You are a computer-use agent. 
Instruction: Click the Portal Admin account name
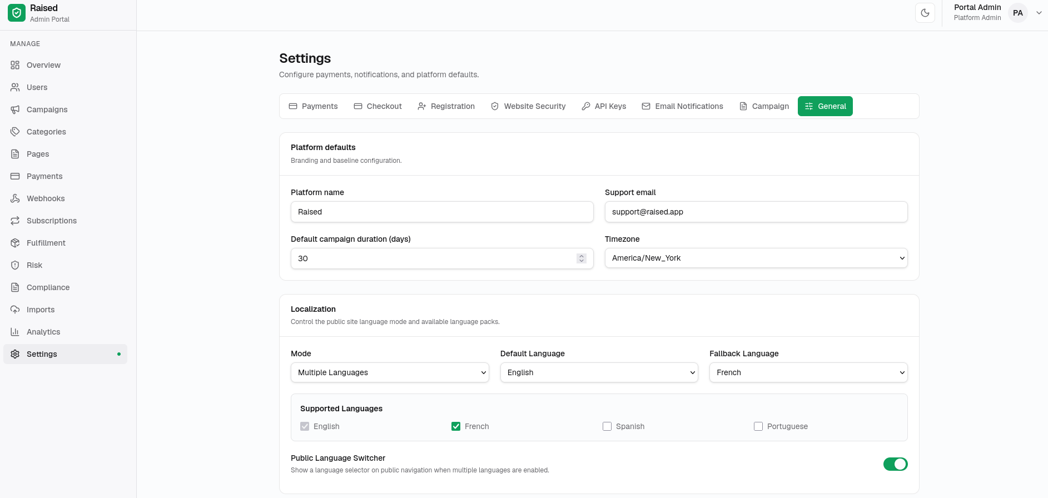click(x=977, y=7)
